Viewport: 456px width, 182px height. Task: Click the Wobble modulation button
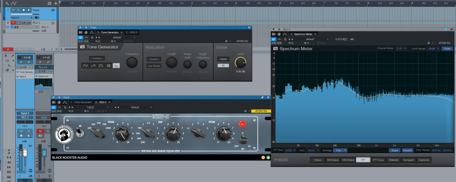154,59
